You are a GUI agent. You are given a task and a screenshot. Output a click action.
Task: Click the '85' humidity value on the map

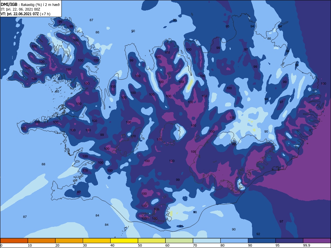57,92
